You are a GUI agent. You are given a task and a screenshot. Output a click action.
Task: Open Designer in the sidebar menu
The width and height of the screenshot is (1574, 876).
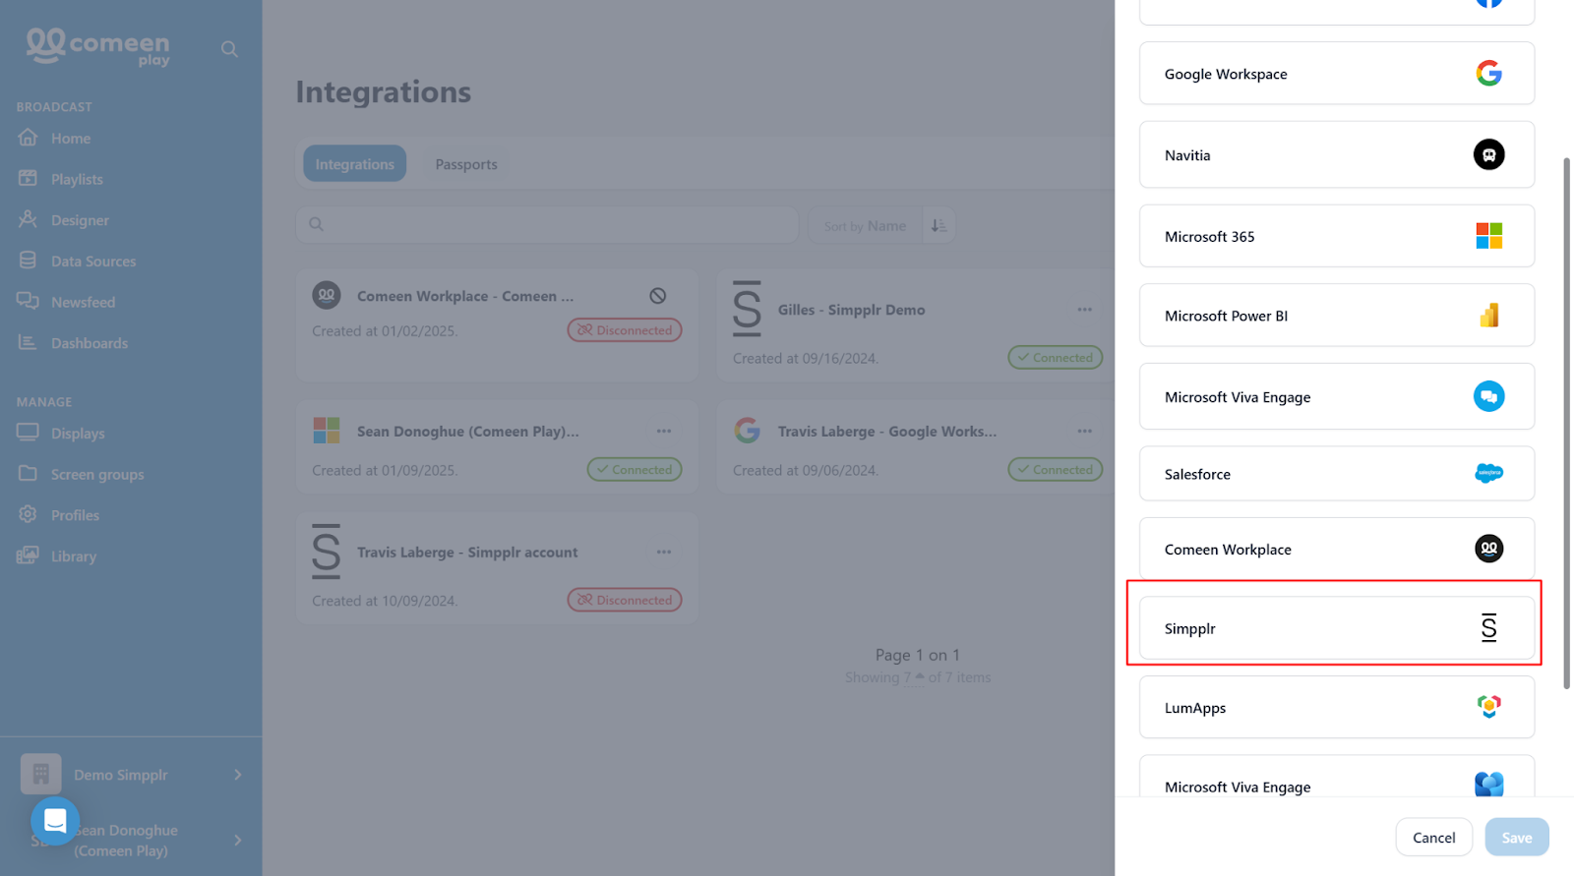pos(80,220)
